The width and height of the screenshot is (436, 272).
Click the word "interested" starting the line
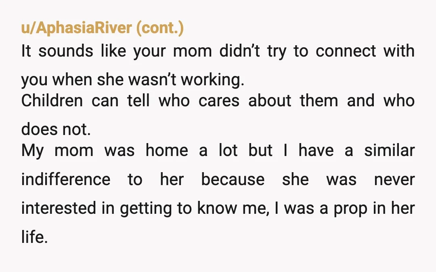[59, 208]
